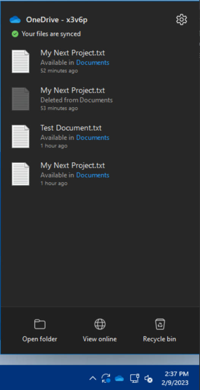Click the OneDrive cloud logo in header

pyautogui.click(x=15, y=20)
